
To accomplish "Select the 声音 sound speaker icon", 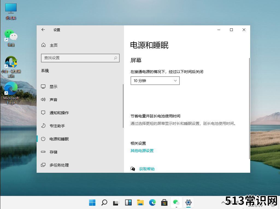I will [43, 100].
